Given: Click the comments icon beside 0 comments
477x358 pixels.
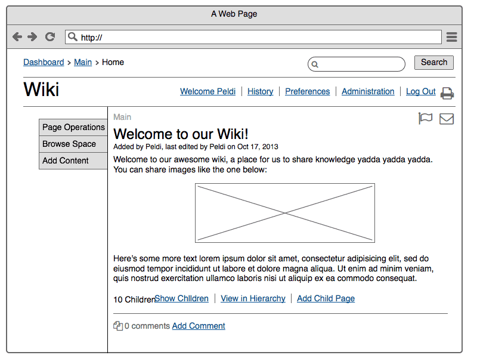Looking at the screenshot, I should click(118, 326).
